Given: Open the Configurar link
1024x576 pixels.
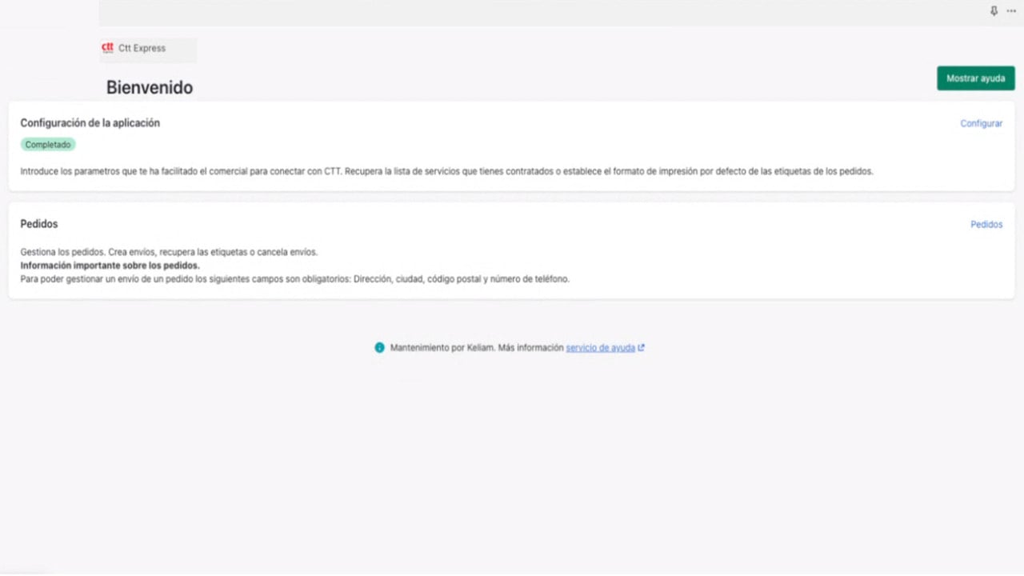Looking at the screenshot, I should [x=982, y=124].
